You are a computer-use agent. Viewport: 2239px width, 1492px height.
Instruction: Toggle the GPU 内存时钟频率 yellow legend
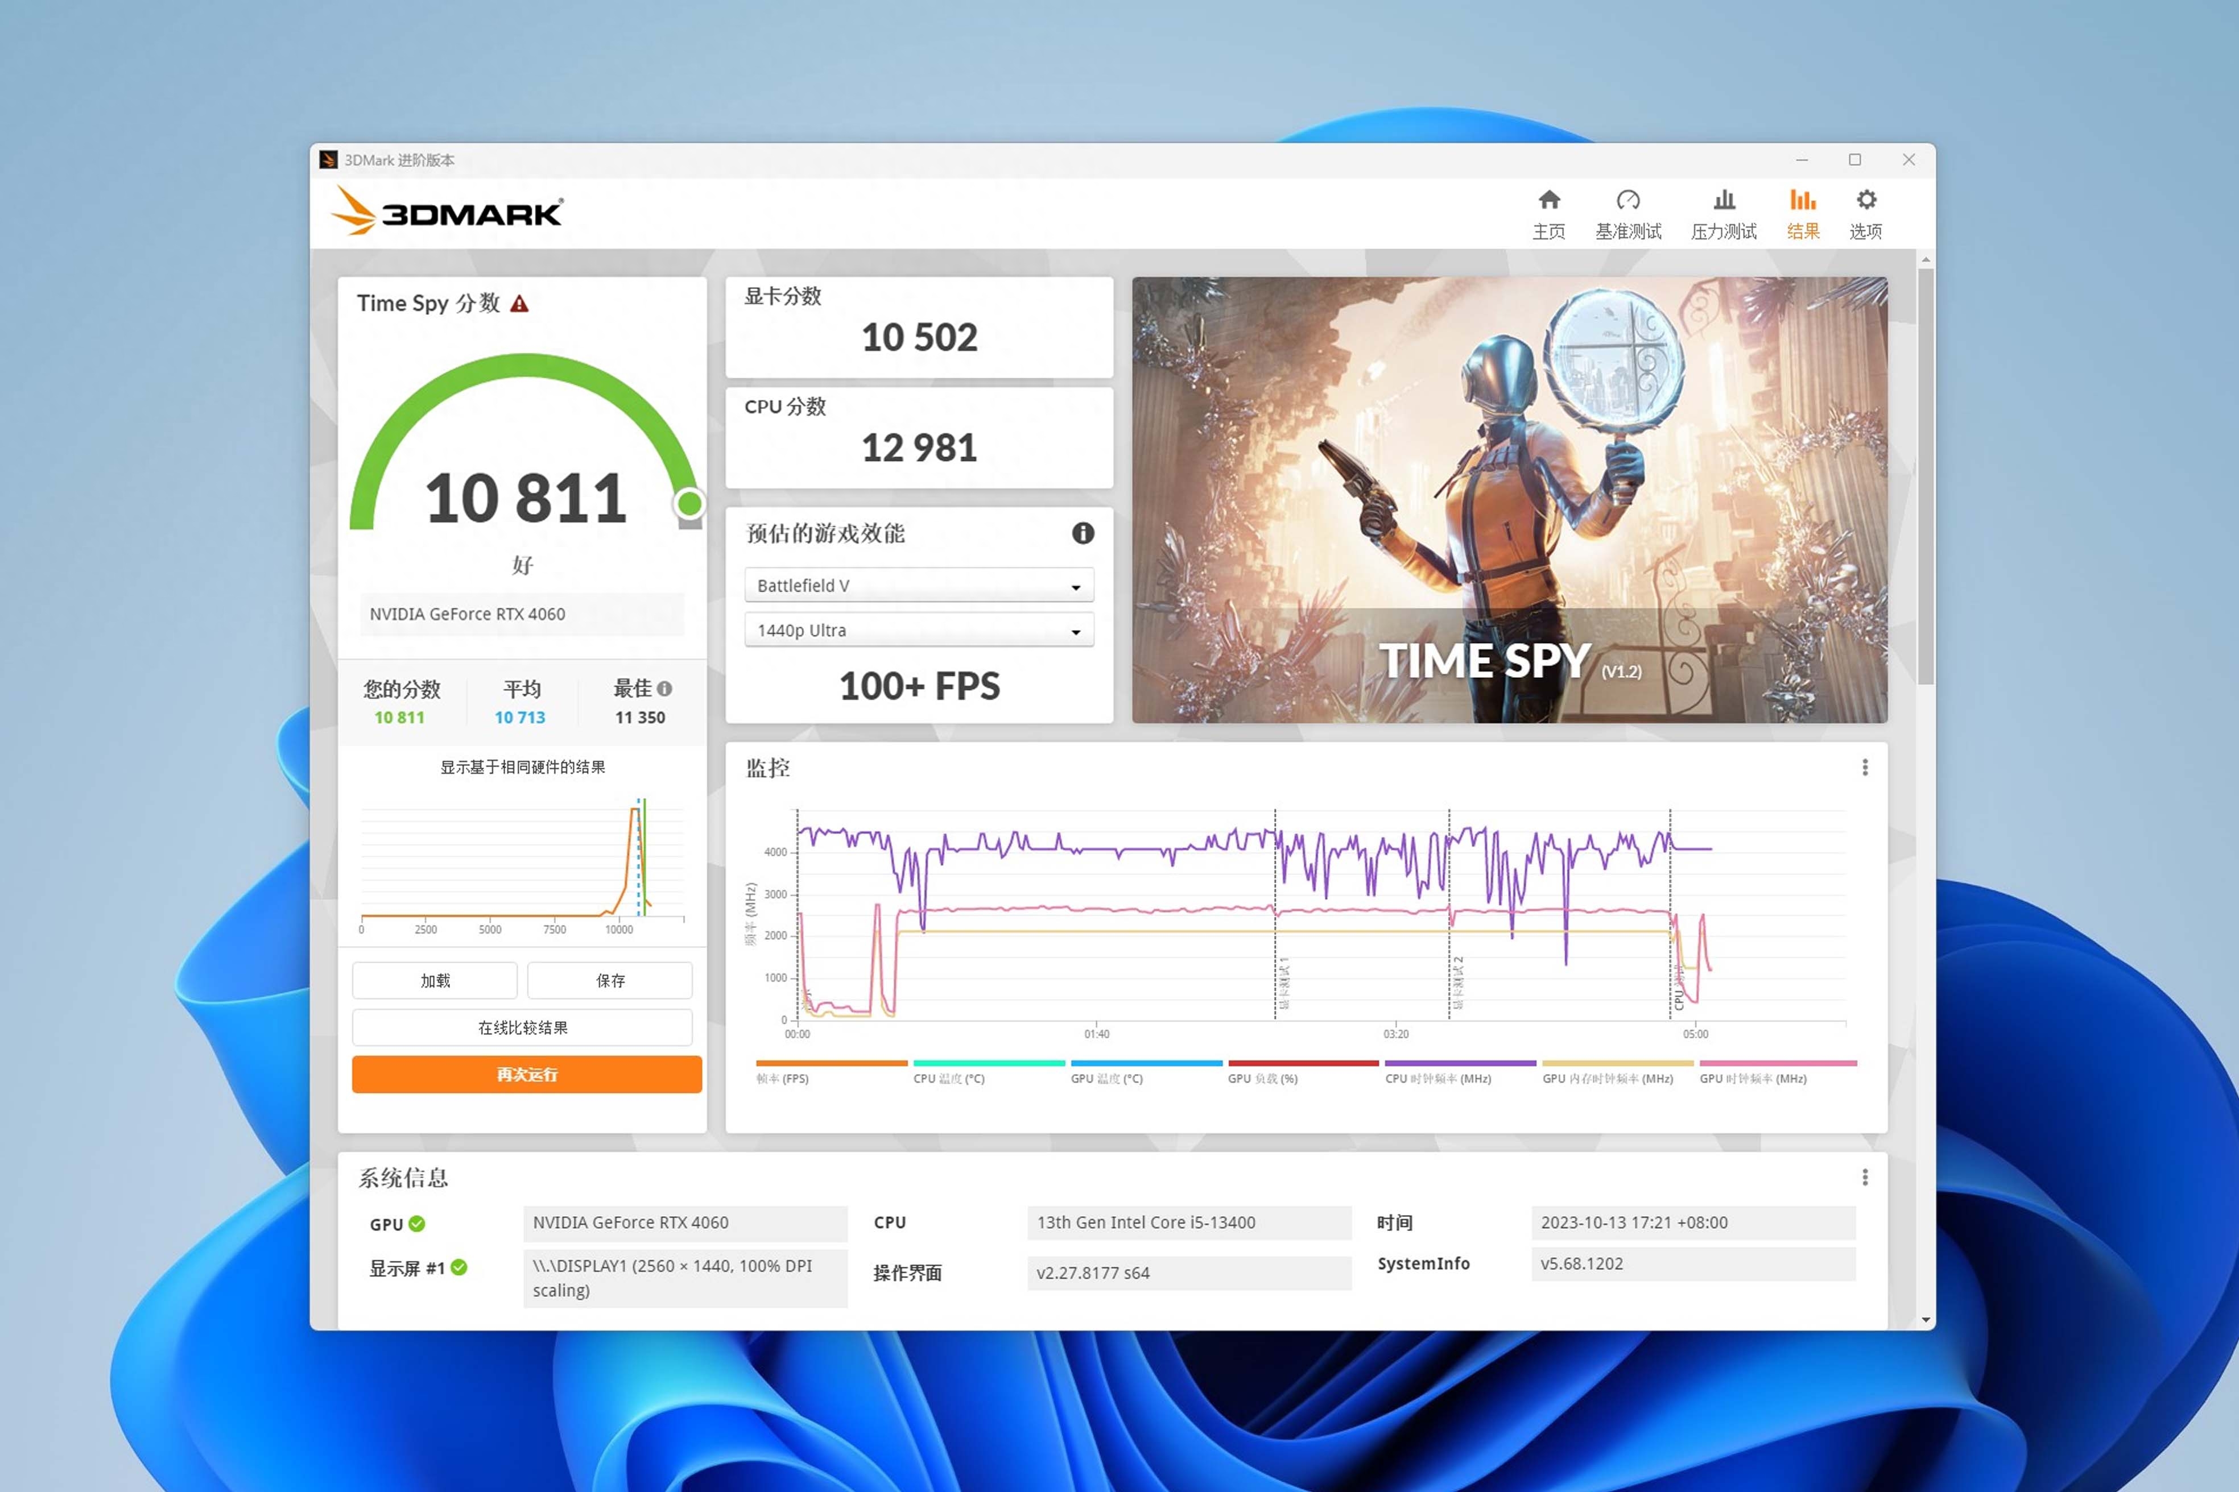(1617, 1071)
